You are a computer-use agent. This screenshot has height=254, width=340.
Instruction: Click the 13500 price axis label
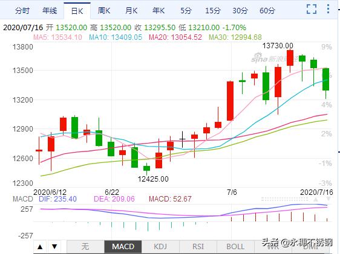click(x=23, y=71)
